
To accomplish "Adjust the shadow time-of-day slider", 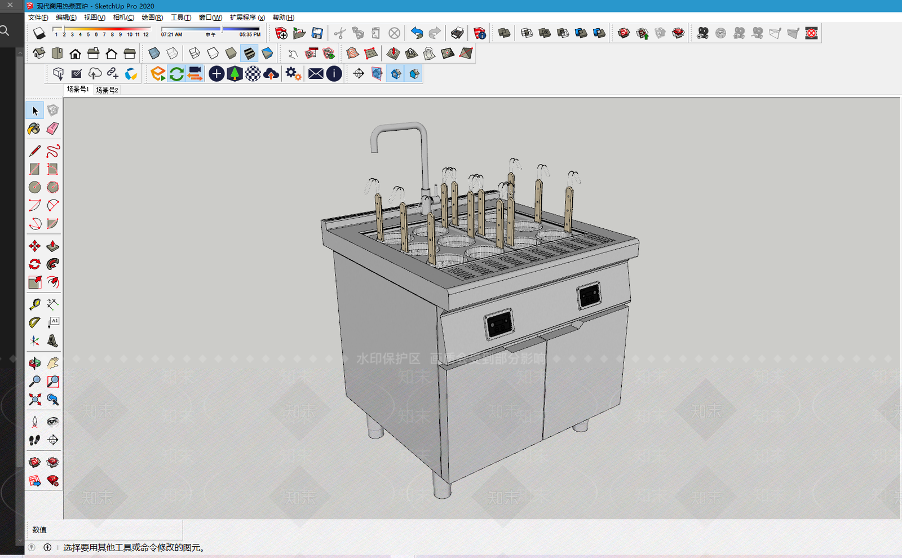I will [x=211, y=29].
